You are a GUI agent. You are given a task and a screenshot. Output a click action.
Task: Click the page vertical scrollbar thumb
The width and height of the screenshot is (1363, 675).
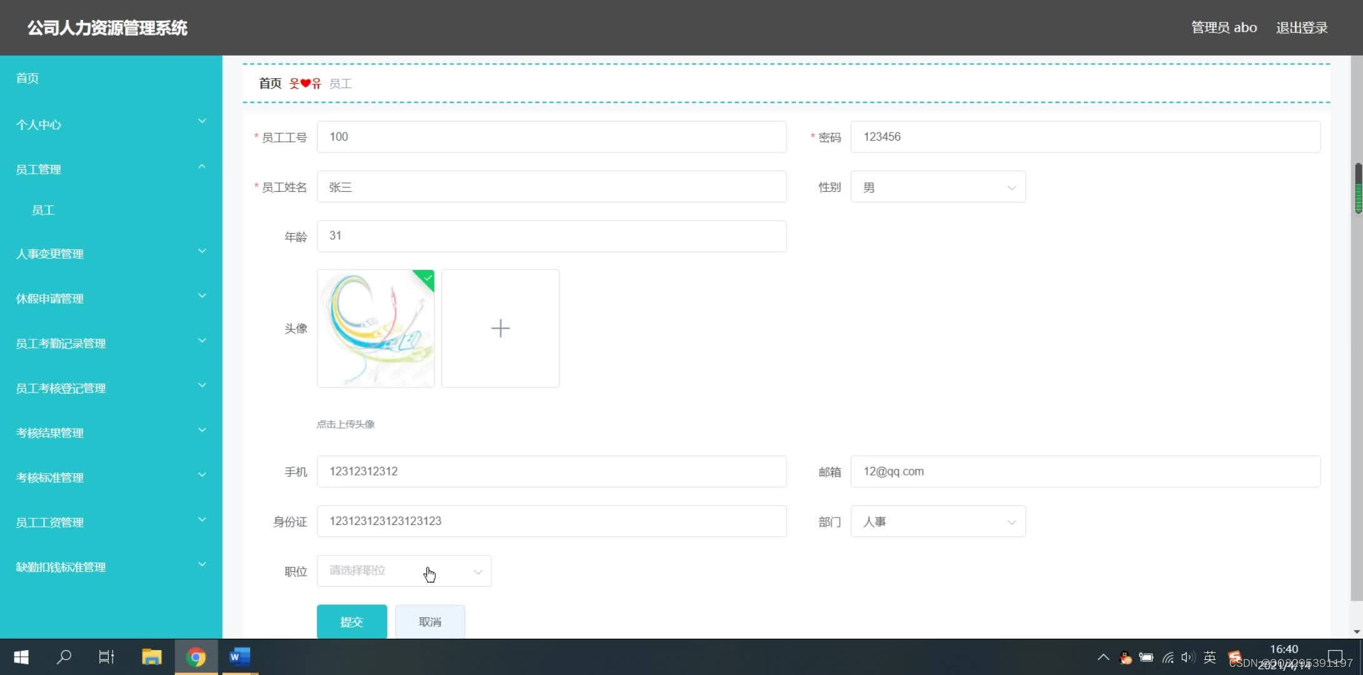point(1358,188)
